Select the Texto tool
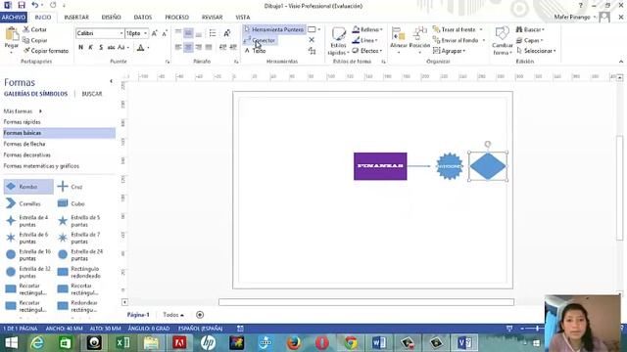The width and height of the screenshot is (627, 352). (255, 51)
